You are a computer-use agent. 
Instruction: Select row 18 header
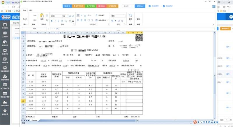click(23, 101)
